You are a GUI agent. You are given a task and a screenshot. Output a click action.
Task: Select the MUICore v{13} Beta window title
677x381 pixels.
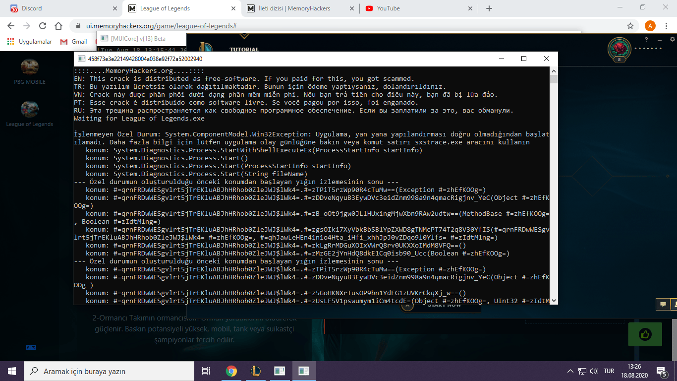tap(139, 38)
